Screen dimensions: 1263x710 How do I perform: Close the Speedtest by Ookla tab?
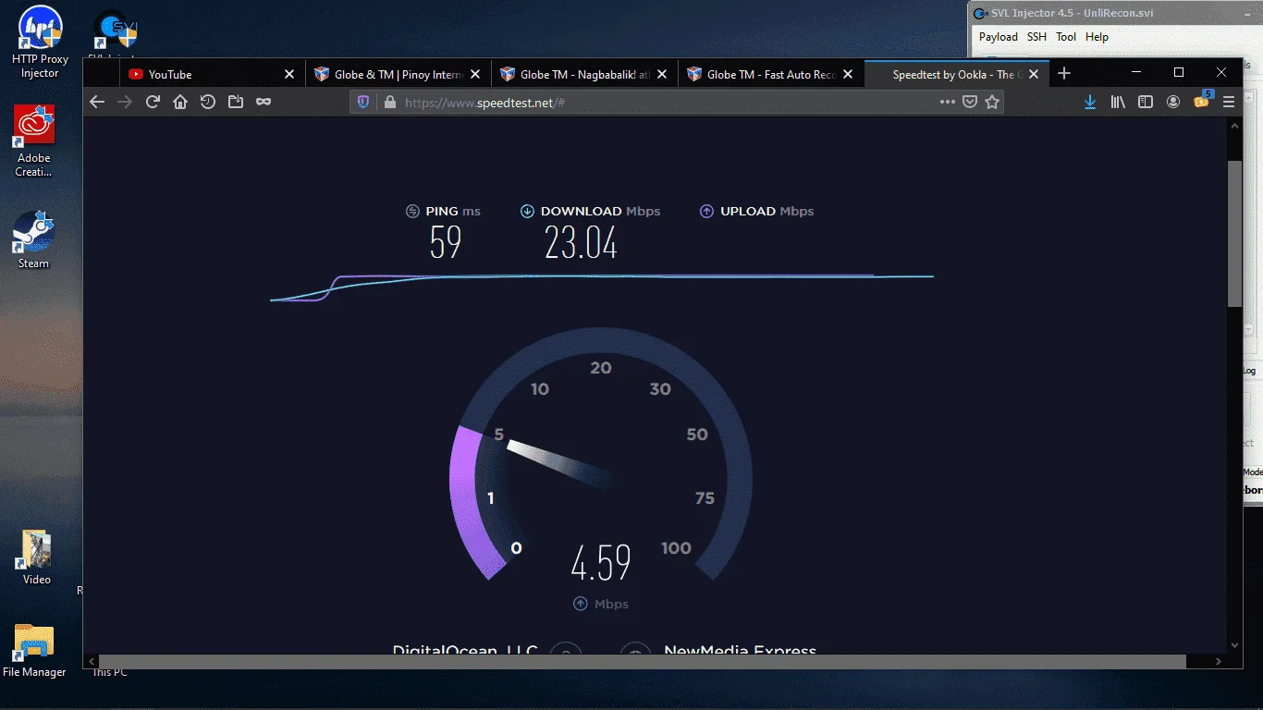click(1034, 74)
